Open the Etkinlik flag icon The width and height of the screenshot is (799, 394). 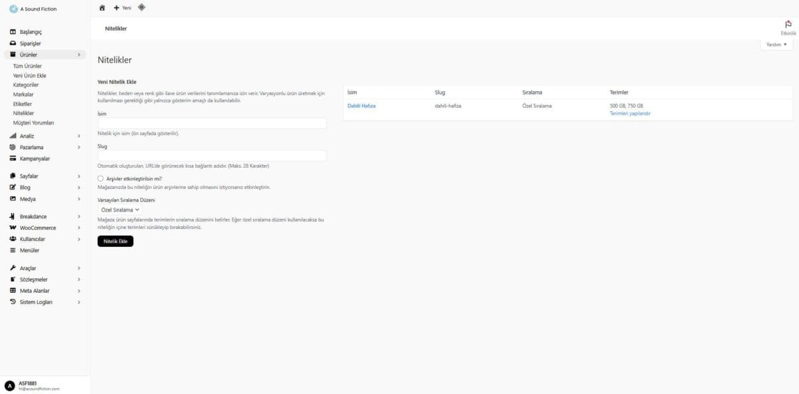point(788,25)
